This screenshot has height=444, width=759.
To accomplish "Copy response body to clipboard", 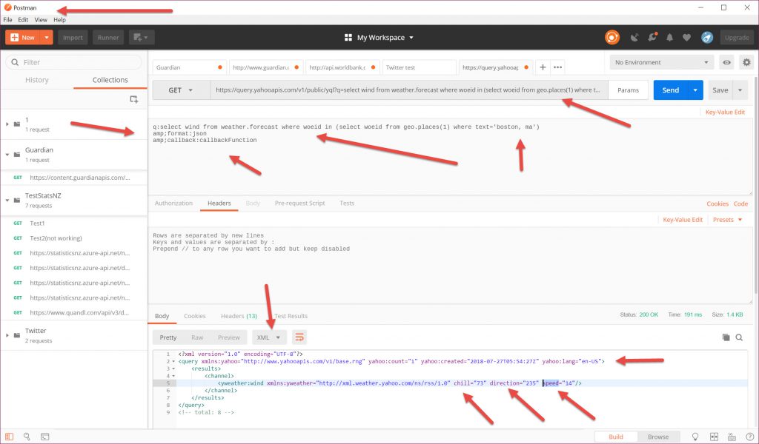I will [726, 337].
